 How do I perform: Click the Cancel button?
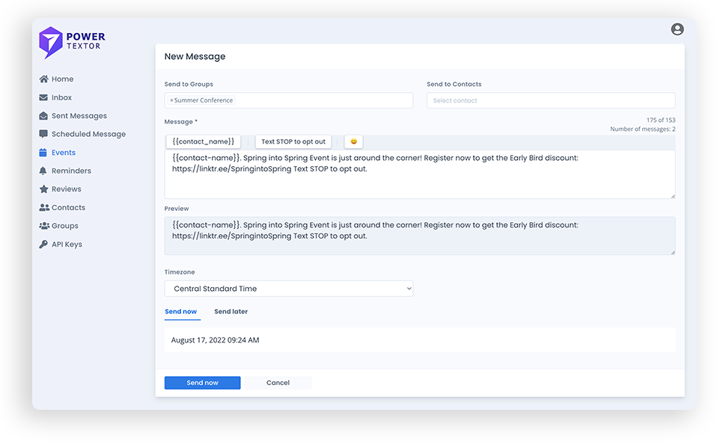pyautogui.click(x=278, y=383)
